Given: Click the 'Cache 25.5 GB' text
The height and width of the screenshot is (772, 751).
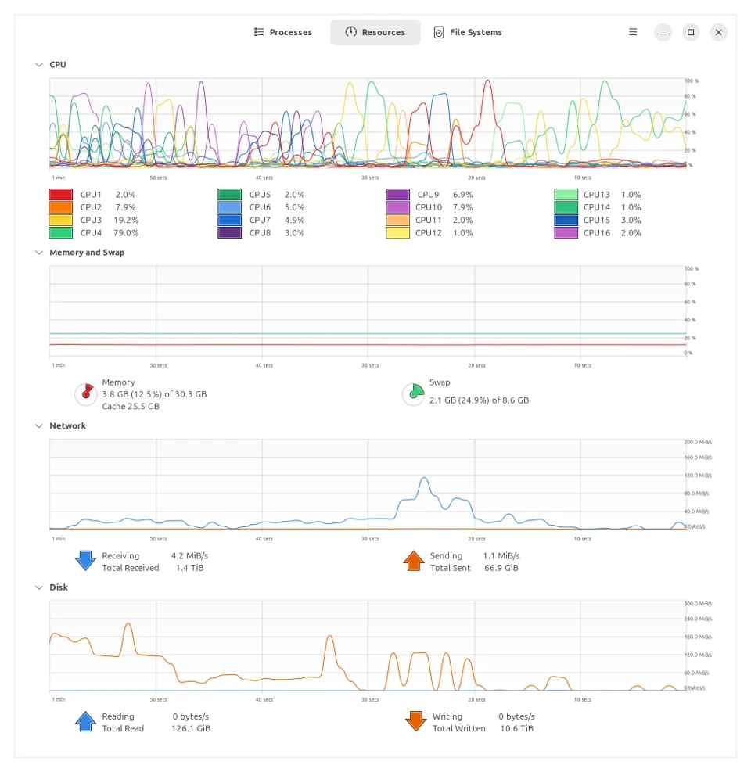Looking at the screenshot, I should (131, 406).
